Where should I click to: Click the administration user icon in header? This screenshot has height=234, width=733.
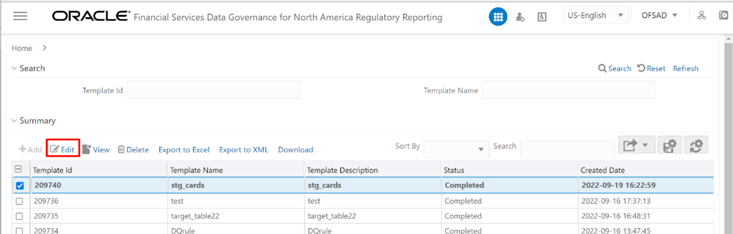[x=520, y=17]
